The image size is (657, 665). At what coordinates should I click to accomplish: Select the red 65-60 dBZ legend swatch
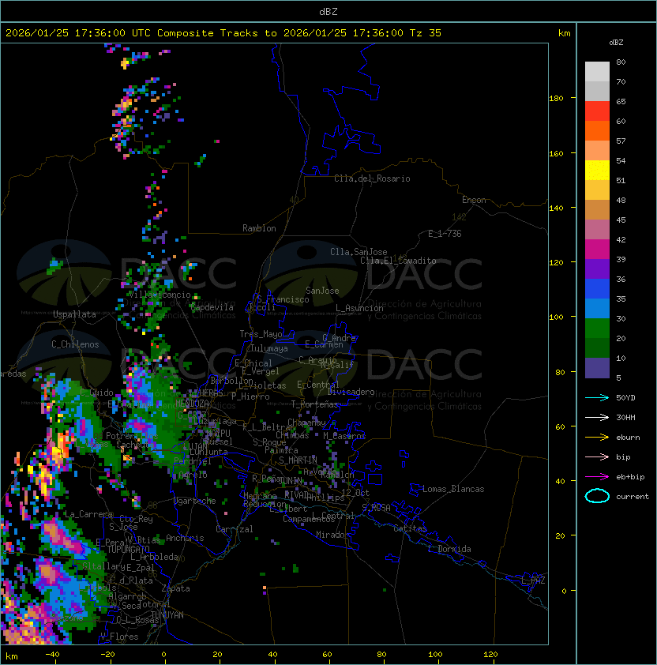pyautogui.click(x=597, y=111)
